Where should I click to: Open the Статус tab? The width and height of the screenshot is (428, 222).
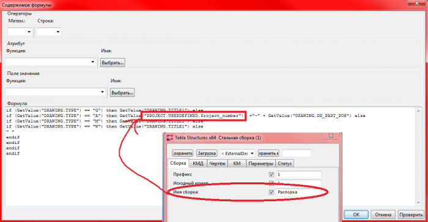coord(285,163)
